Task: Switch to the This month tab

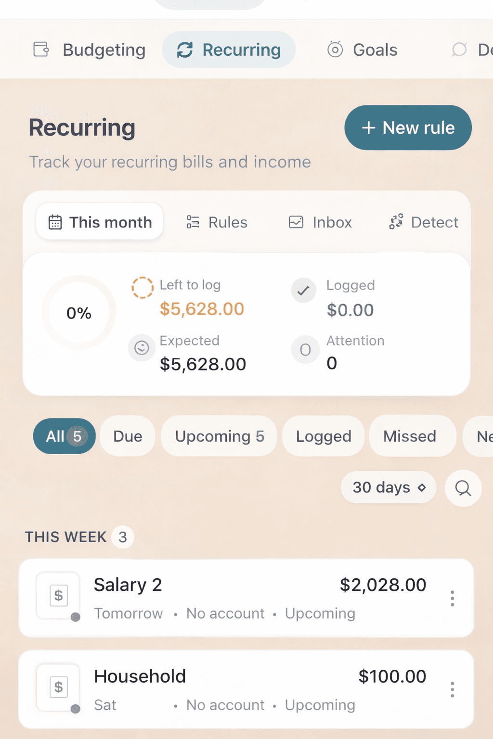Action: click(99, 222)
